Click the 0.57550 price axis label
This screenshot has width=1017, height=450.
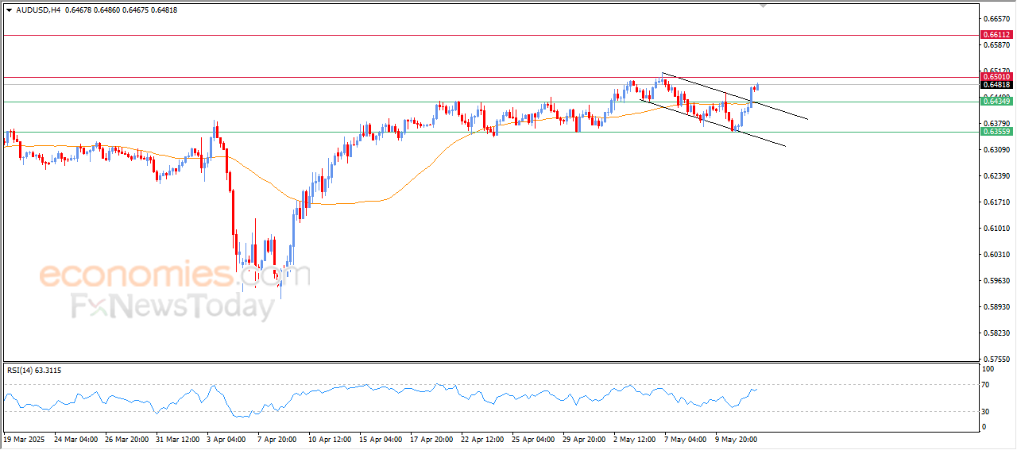tap(996, 360)
